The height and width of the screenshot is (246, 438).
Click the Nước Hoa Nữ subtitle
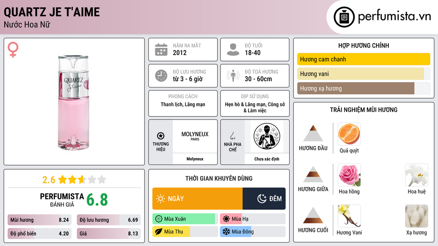27,24
